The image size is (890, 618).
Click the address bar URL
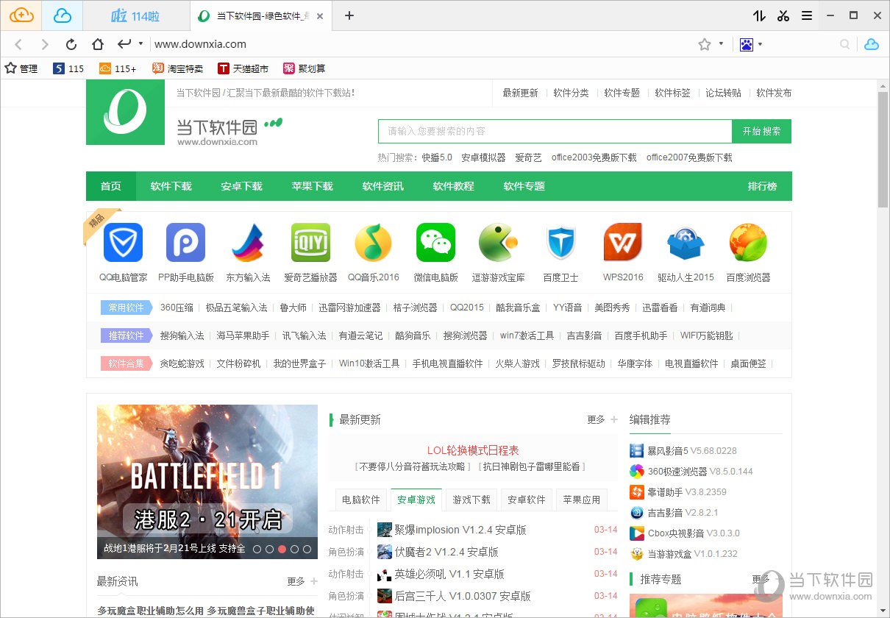click(x=200, y=44)
